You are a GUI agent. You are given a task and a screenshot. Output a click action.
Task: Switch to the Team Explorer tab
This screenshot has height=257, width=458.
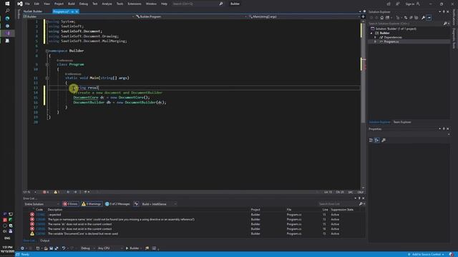[x=402, y=122]
